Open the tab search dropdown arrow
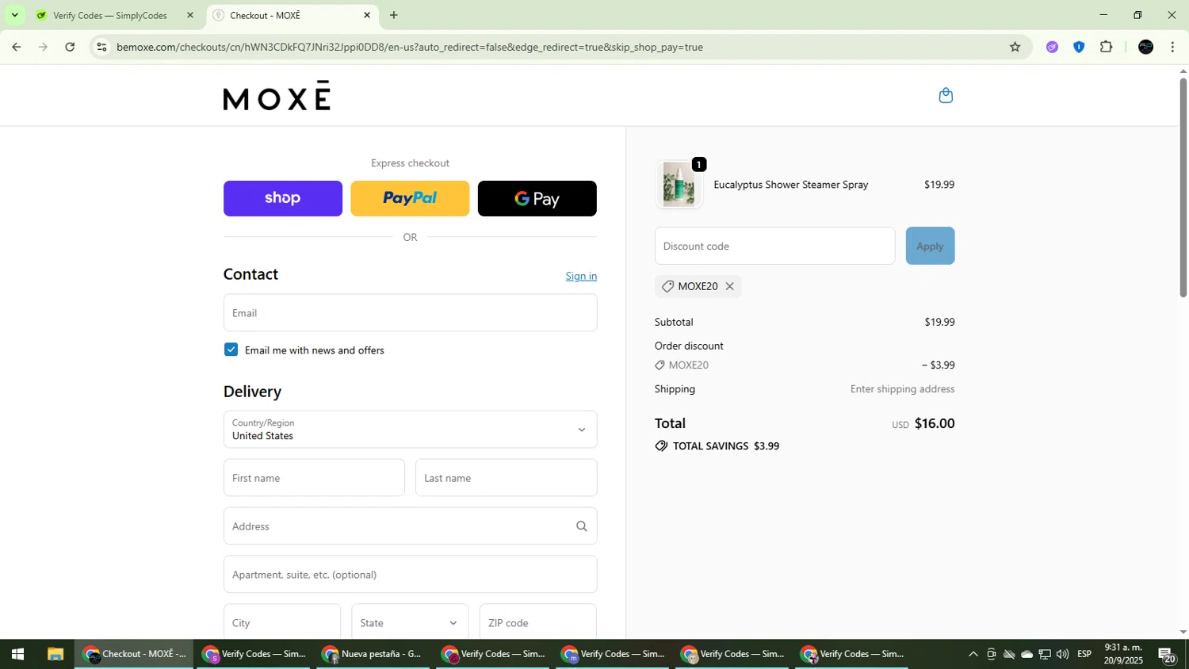The width and height of the screenshot is (1189, 669). pyautogui.click(x=14, y=15)
